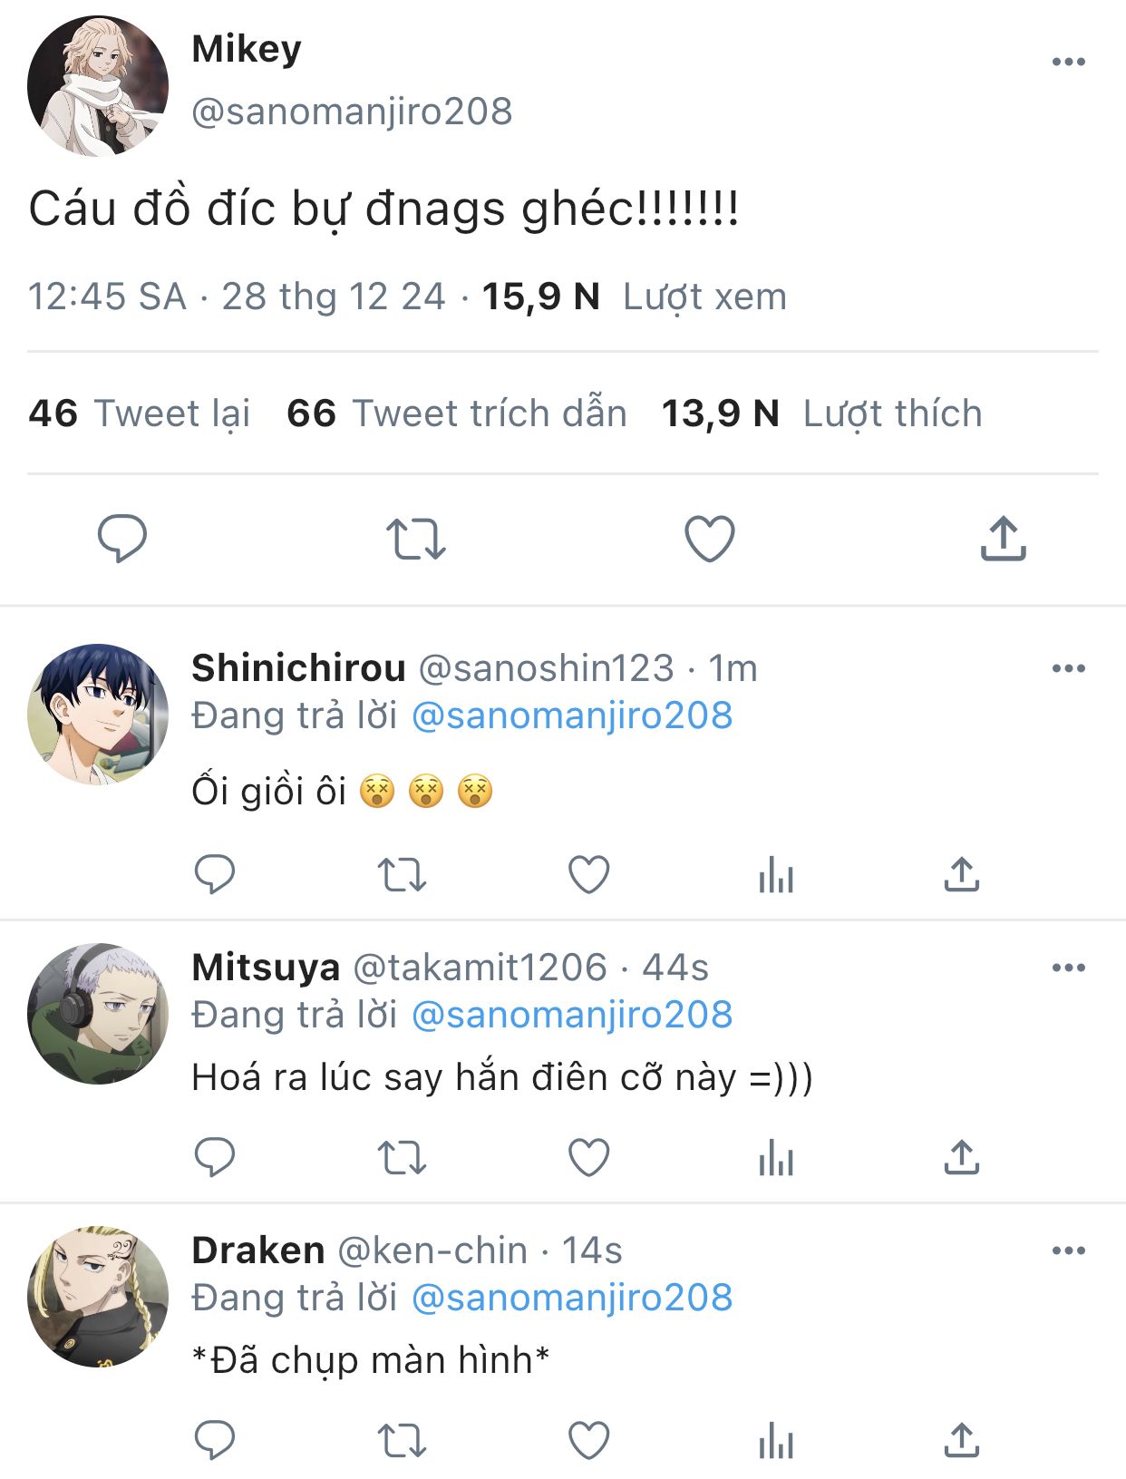Like Mikey's main tweet

709,539
